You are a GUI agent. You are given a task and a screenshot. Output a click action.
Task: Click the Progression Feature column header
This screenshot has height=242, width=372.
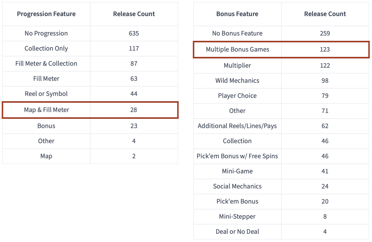click(x=46, y=14)
